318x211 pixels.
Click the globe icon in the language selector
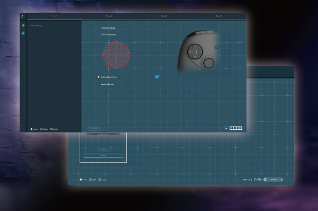[x=265, y=180]
